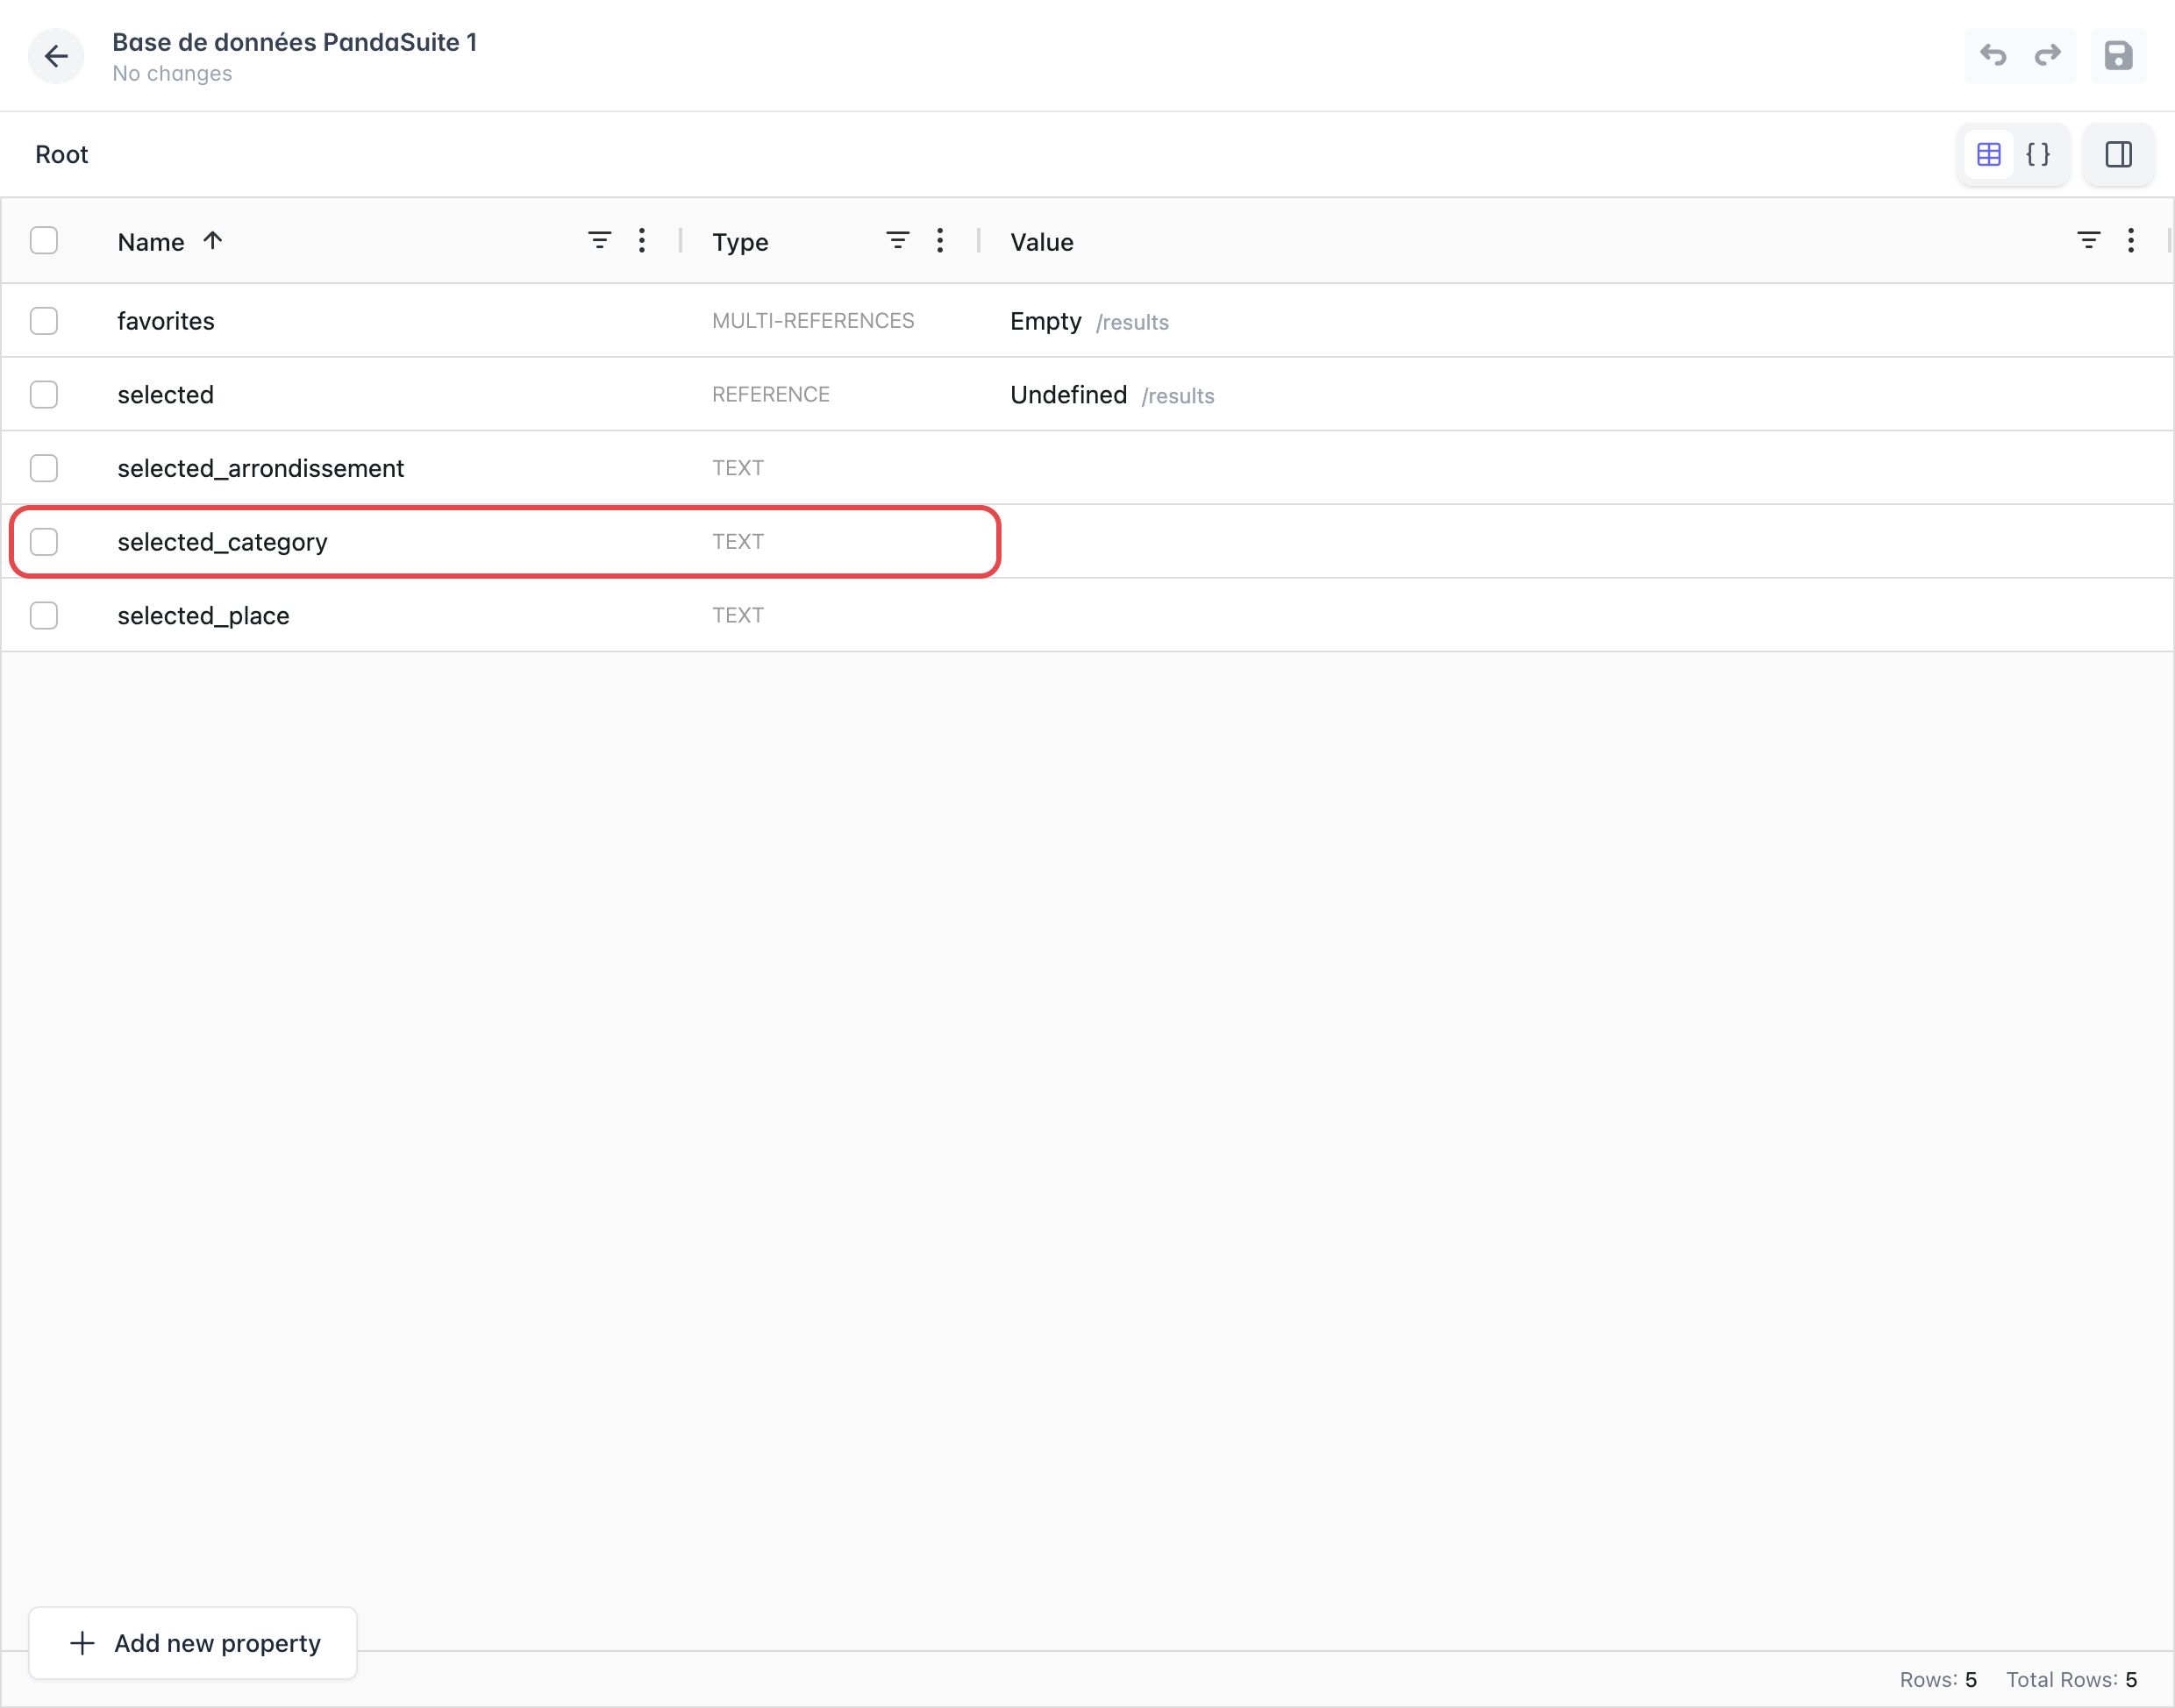Check the selected_arrondissement row checkbox
2175x1708 pixels.
pyautogui.click(x=44, y=468)
